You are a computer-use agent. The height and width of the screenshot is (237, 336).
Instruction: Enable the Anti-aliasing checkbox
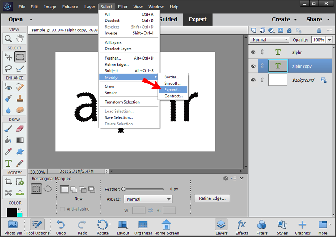(62, 209)
